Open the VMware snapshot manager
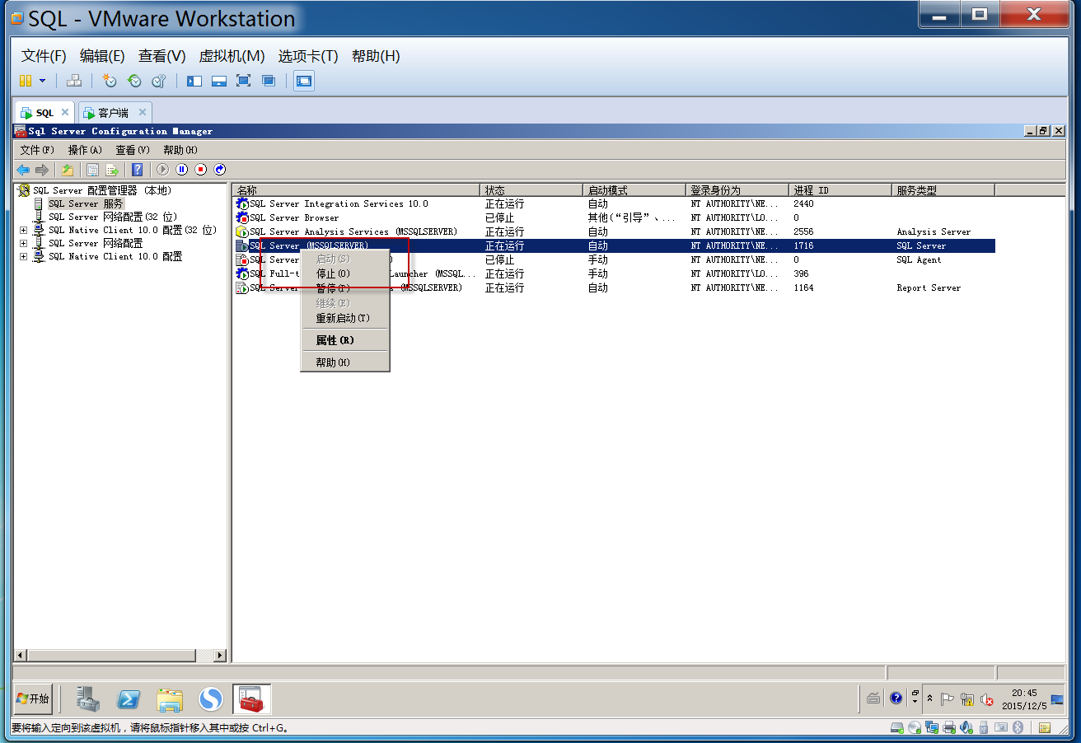 point(159,81)
